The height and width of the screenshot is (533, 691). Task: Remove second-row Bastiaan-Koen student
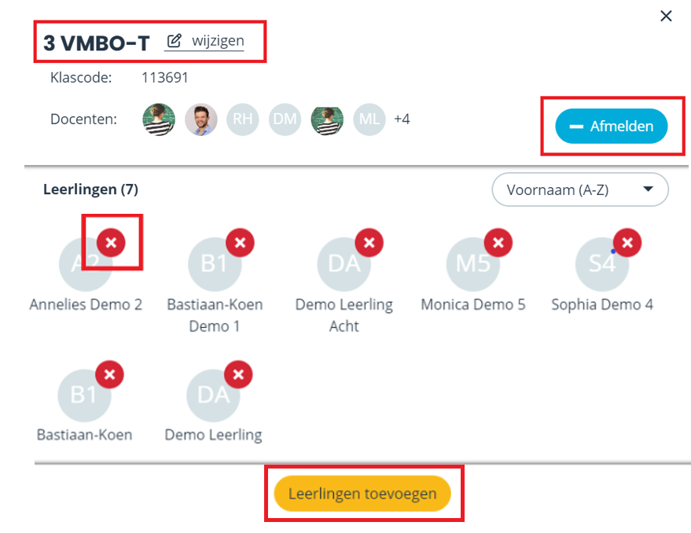tap(110, 375)
